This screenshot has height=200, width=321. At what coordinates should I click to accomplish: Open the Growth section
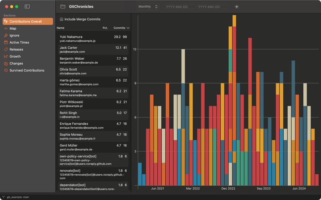(x=28, y=56)
